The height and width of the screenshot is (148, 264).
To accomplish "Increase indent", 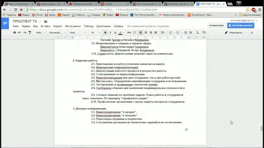I will point(191,32).
